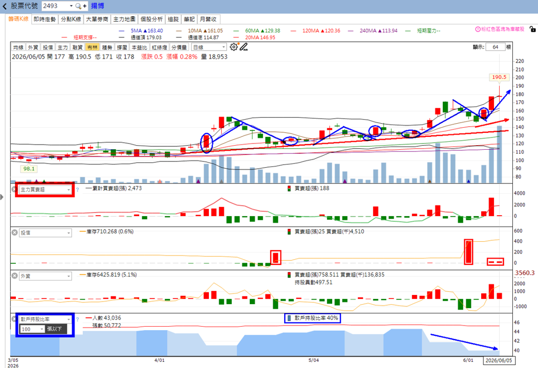Screen dimensions: 538x368
Task: Click the 本益比 button
Action: click(140, 48)
